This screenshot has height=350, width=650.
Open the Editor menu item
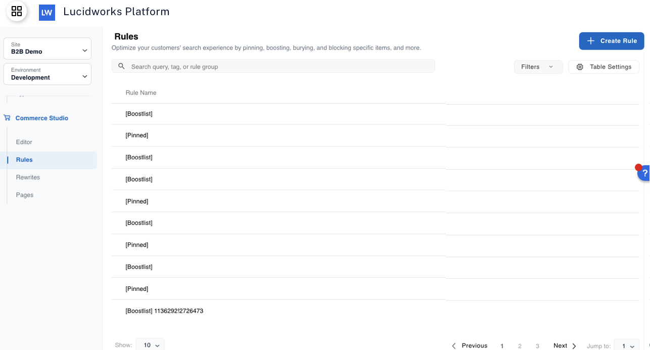coord(24,142)
